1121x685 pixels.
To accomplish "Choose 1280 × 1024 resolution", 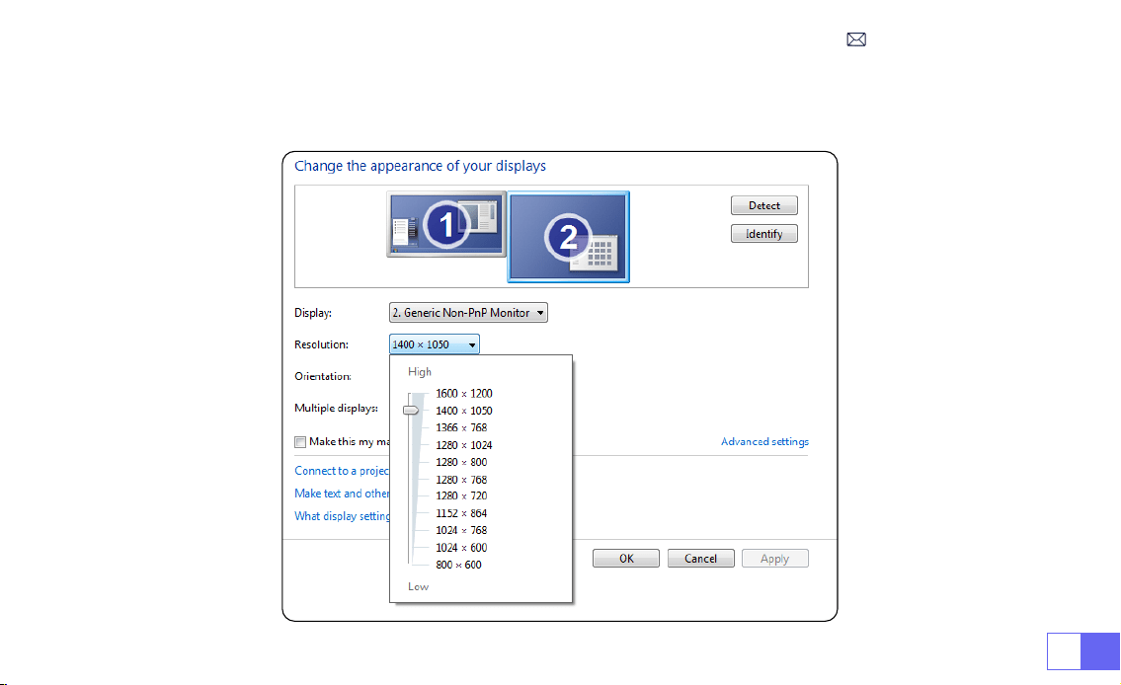I will [464, 445].
